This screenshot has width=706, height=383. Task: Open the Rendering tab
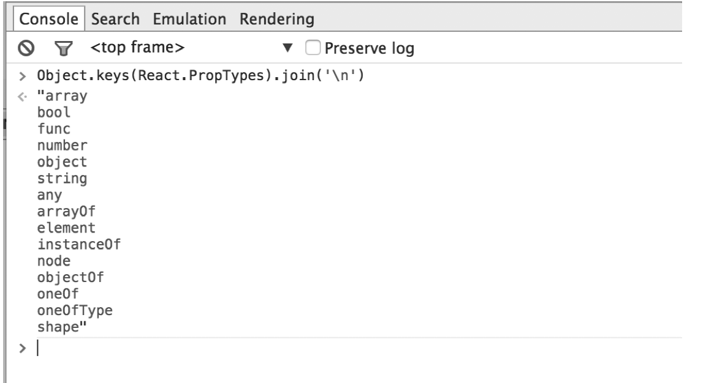(277, 19)
